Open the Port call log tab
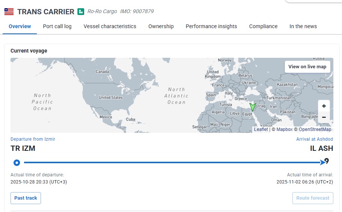The image size is (342, 212). coord(57,26)
